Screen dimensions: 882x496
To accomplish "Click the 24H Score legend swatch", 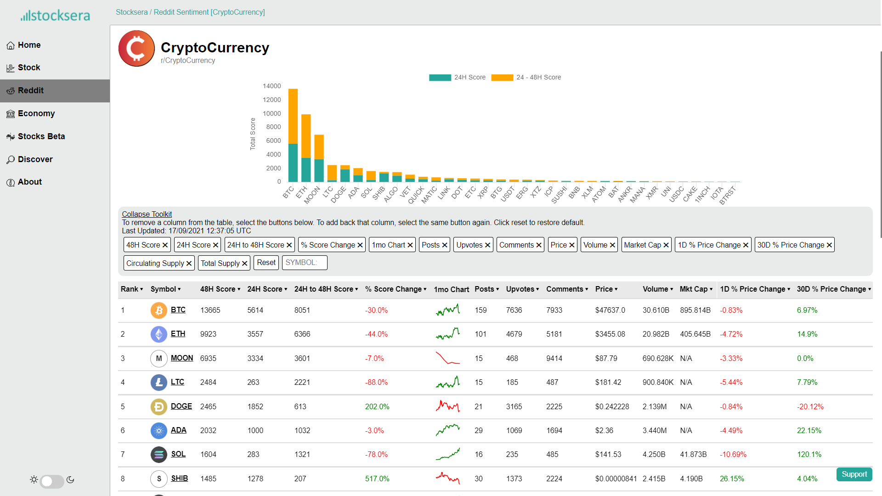I will [x=440, y=78].
